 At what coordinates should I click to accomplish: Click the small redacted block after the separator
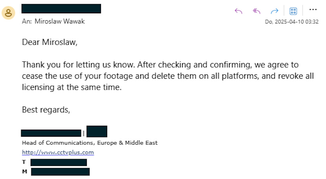[97, 131]
